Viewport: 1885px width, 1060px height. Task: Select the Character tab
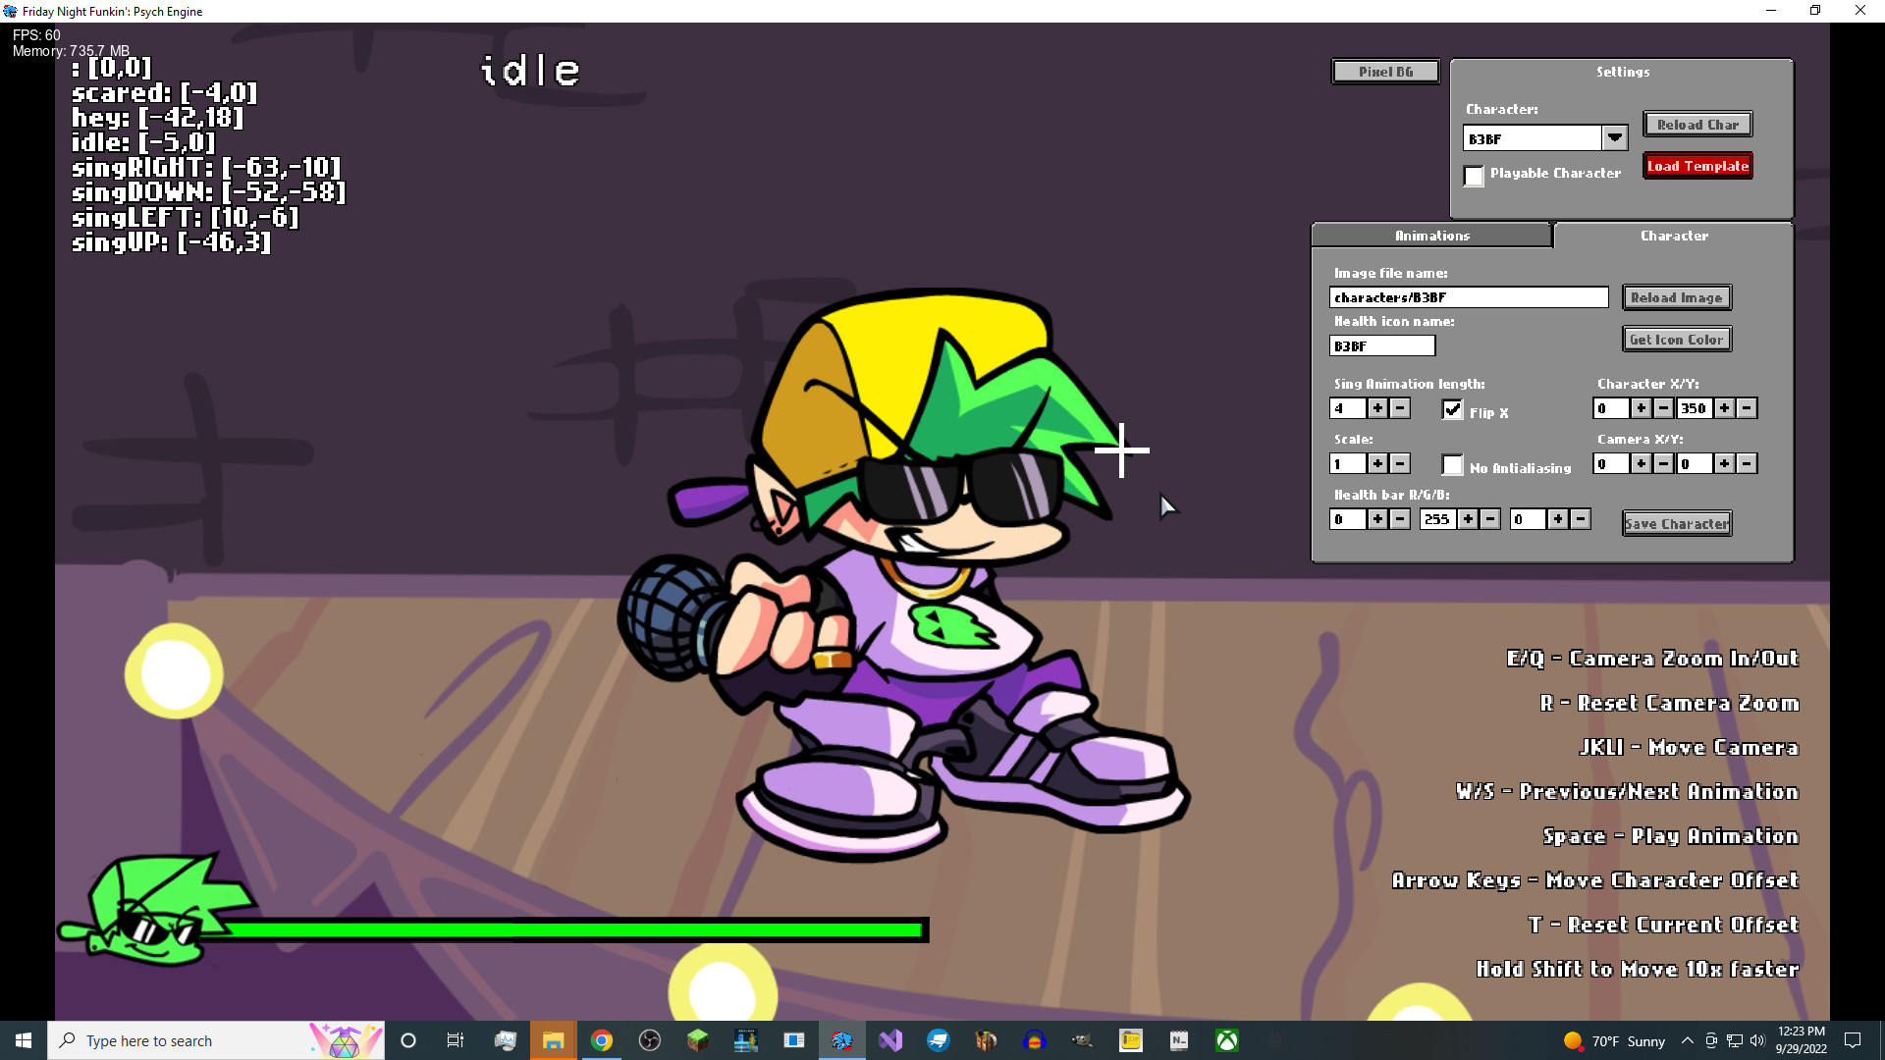pyautogui.click(x=1674, y=236)
